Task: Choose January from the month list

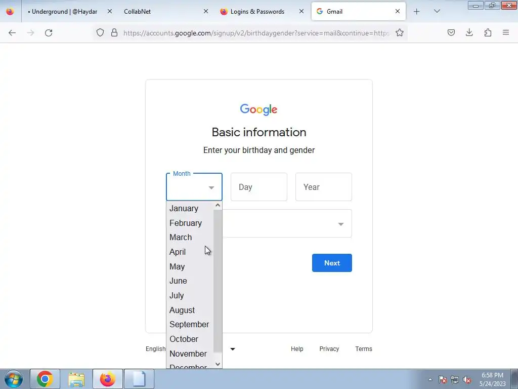Action: point(190,208)
